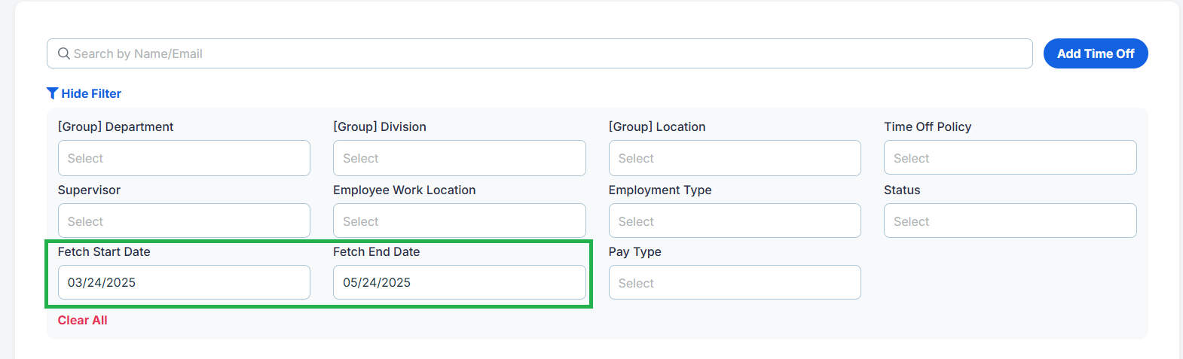Click the funnel filter icon
This screenshot has height=359, width=1183.
tap(52, 93)
